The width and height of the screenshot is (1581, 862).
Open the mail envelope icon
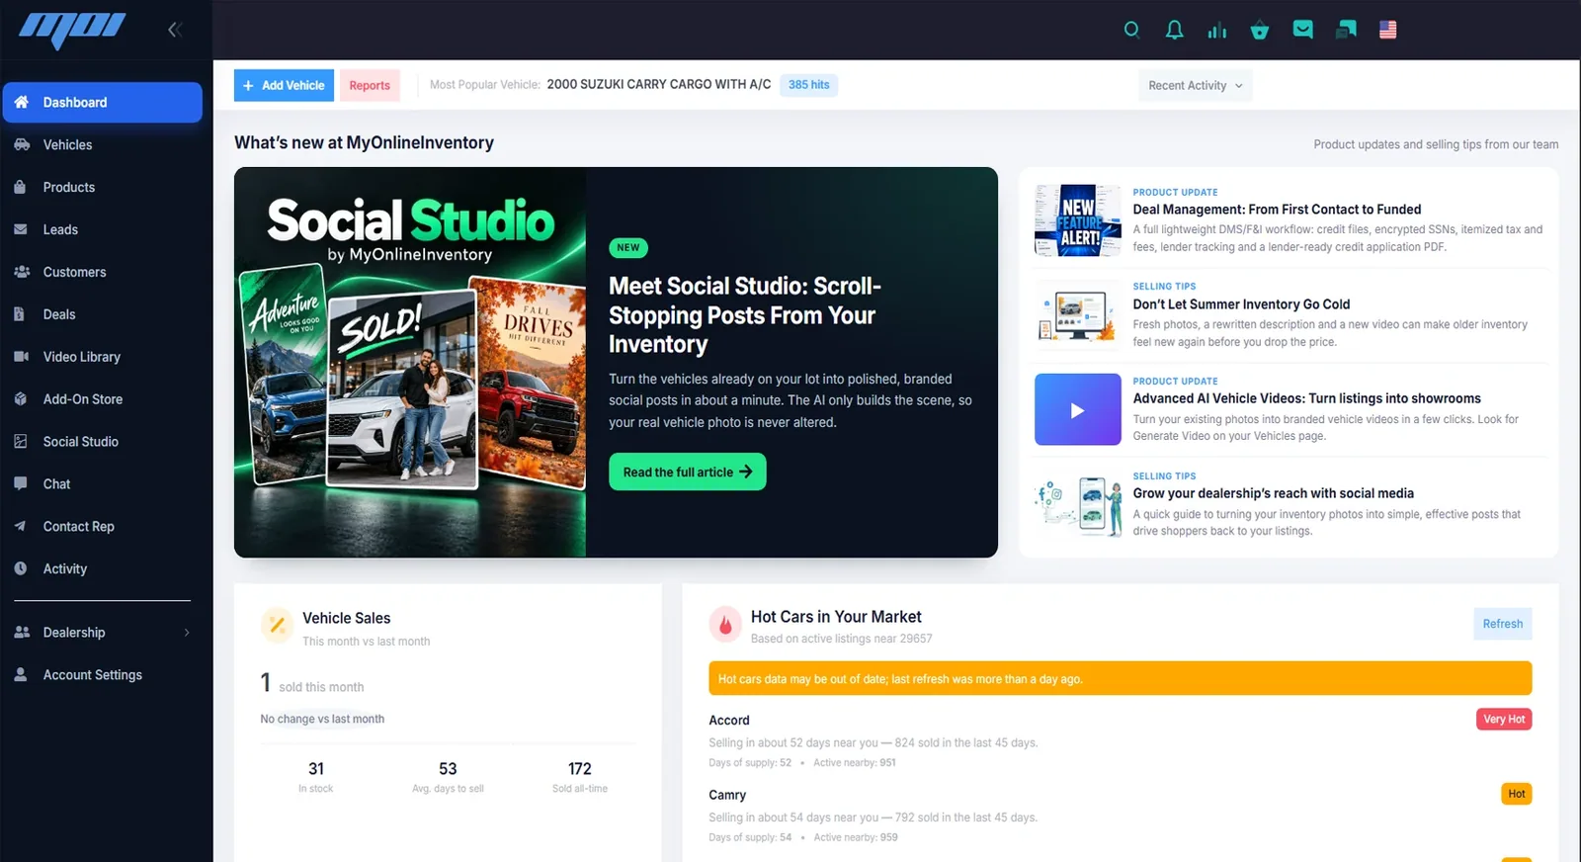(x=1303, y=30)
